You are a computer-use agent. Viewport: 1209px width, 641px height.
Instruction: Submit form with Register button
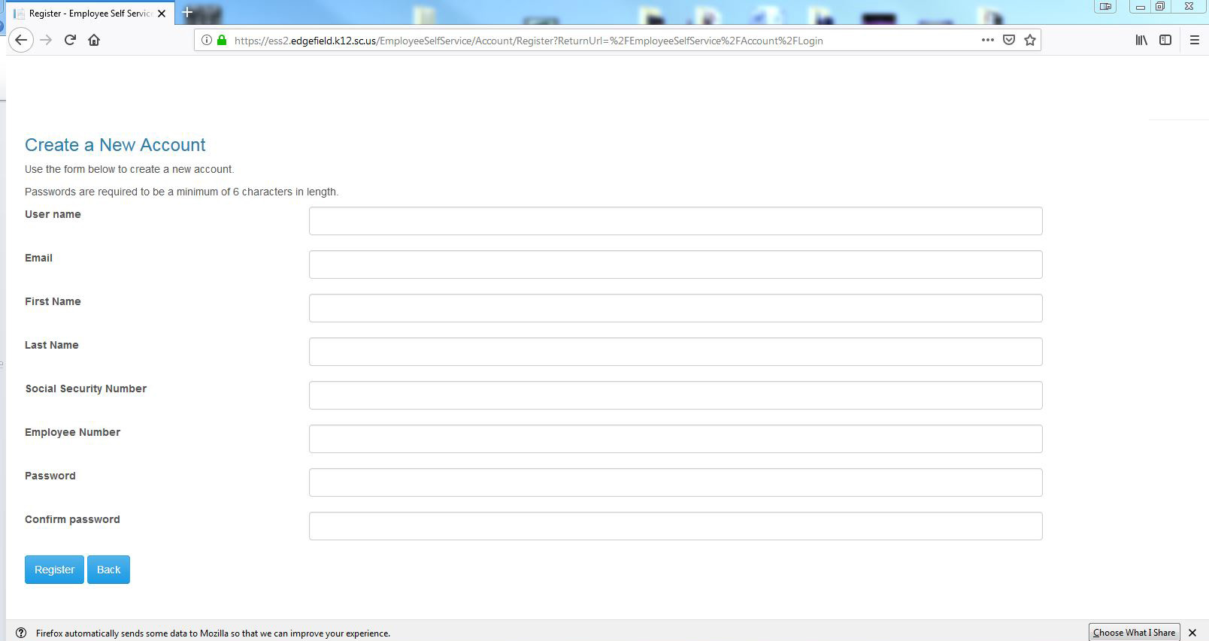[54, 570]
